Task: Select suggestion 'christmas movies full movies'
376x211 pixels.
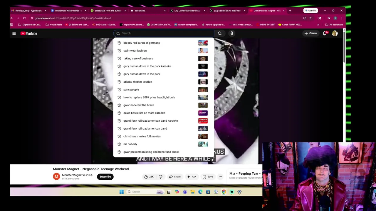Action: 164,136
